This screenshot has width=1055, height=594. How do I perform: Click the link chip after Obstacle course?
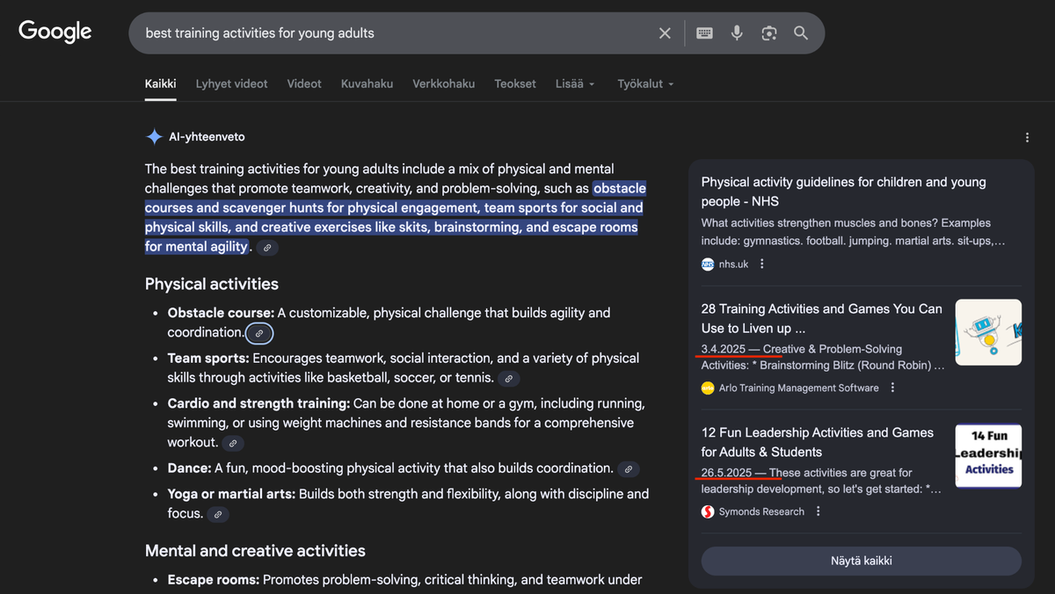(x=258, y=333)
